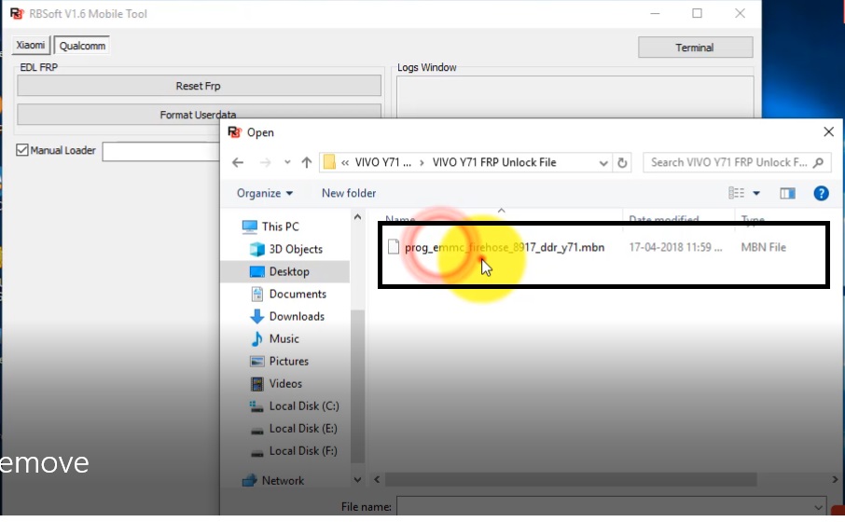
Task: Open the view options dropdown arrow
Action: click(756, 193)
